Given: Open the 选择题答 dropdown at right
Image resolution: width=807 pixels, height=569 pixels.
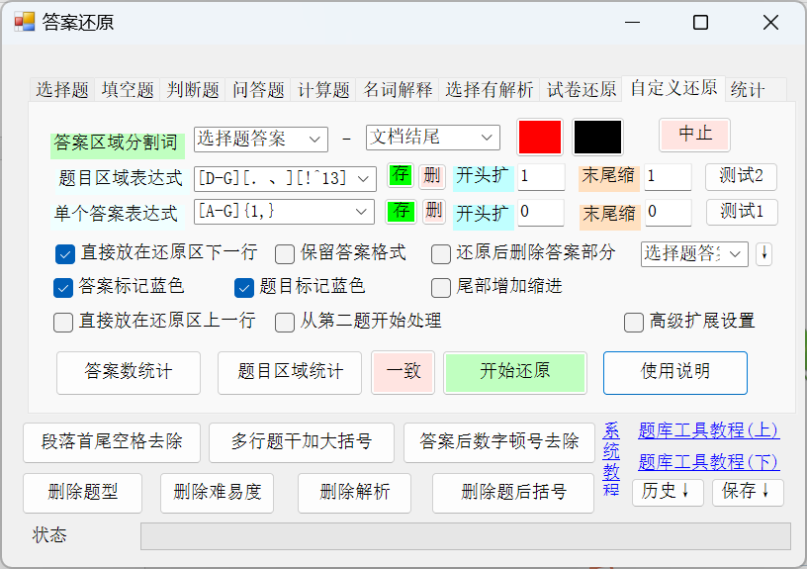Looking at the screenshot, I should click(694, 254).
